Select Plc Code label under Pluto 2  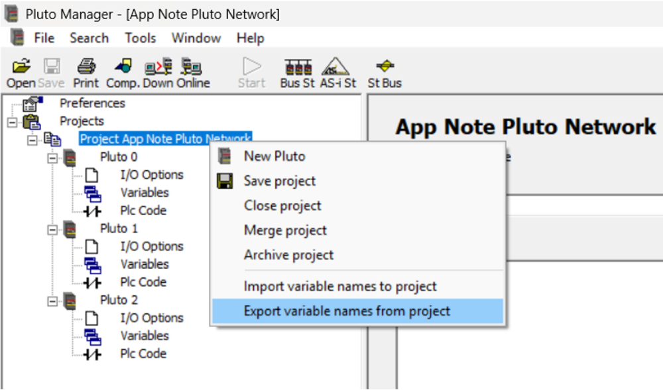143,354
